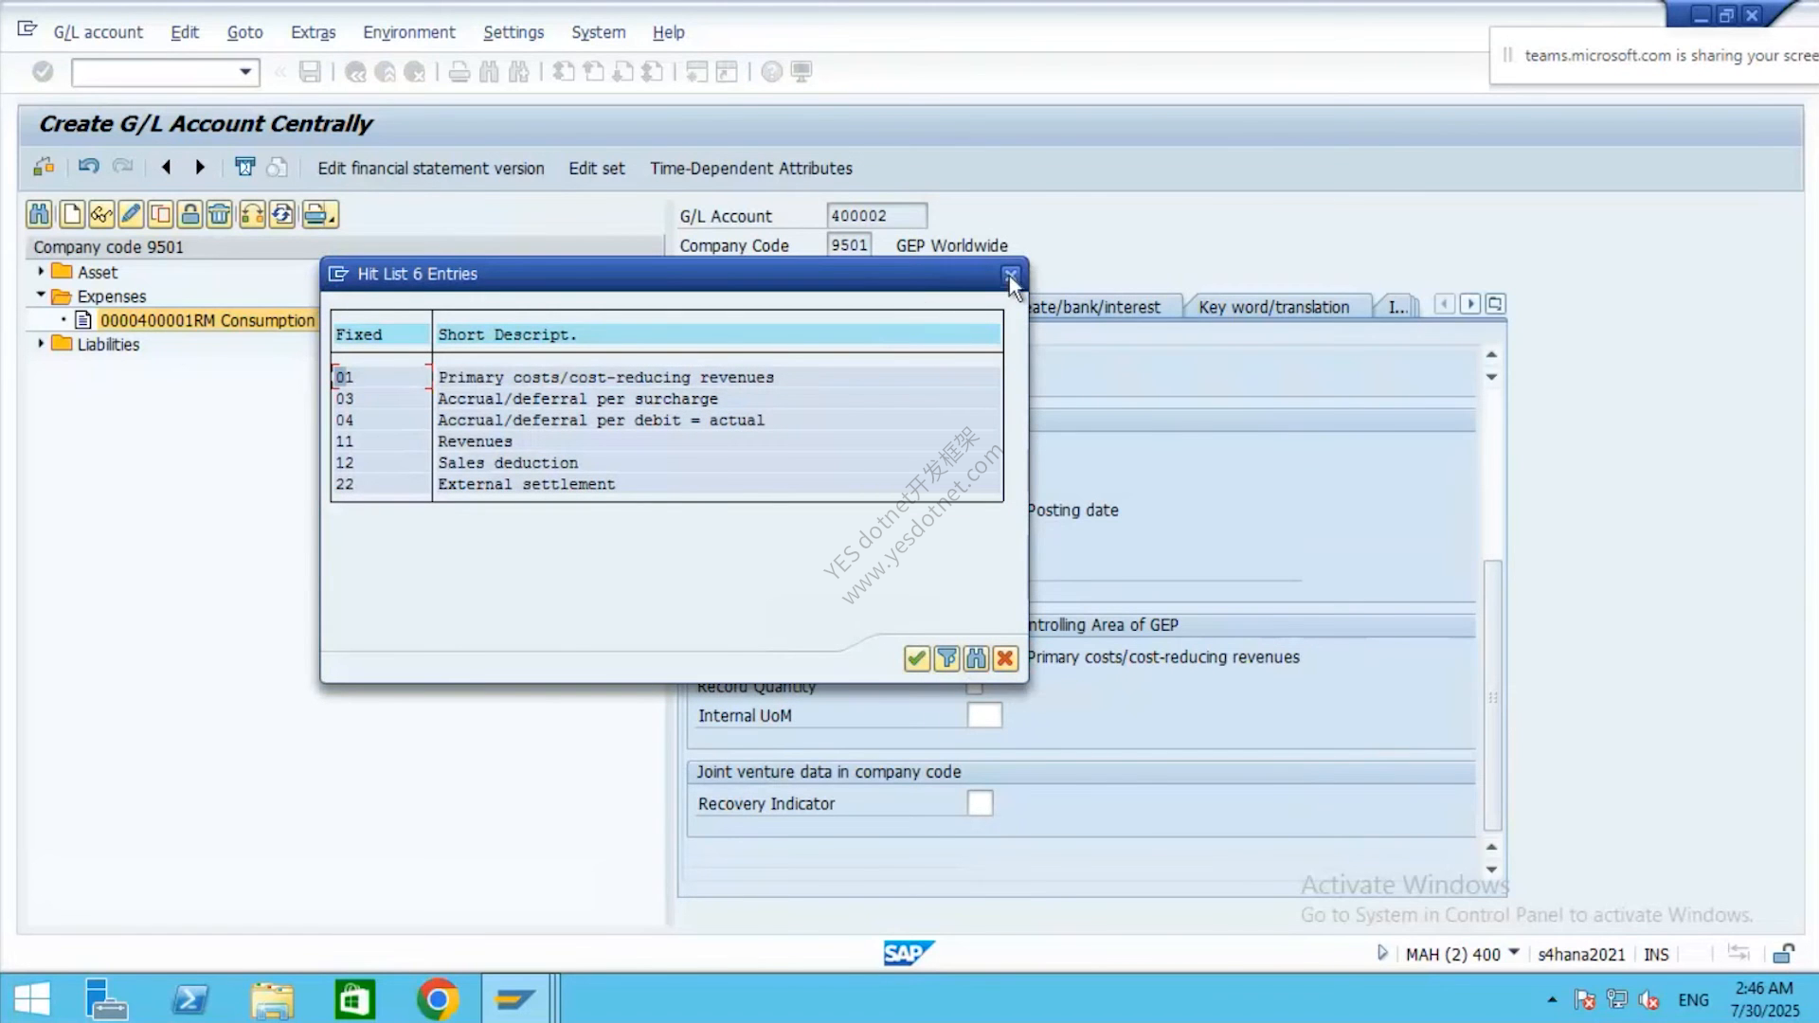The width and height of the screenshot is (1819, 1023).
Task: Expand the Asset folder in tree
Action: [x=41, y=271]
